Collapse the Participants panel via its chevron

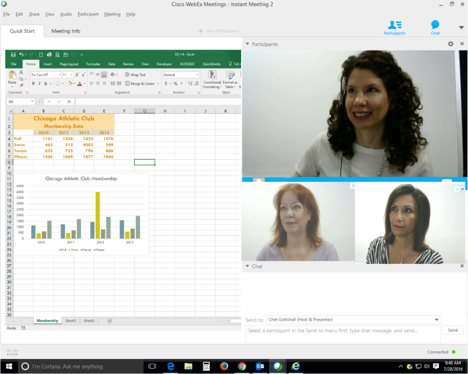click(247, 44)
